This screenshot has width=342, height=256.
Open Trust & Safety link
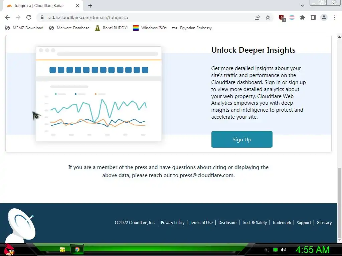[x=254, y=222]
